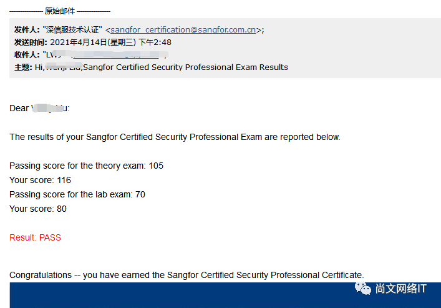
Task: Open the sangfor_certification@sangfor.com.cn email link
Action: [x=183, y=30]
